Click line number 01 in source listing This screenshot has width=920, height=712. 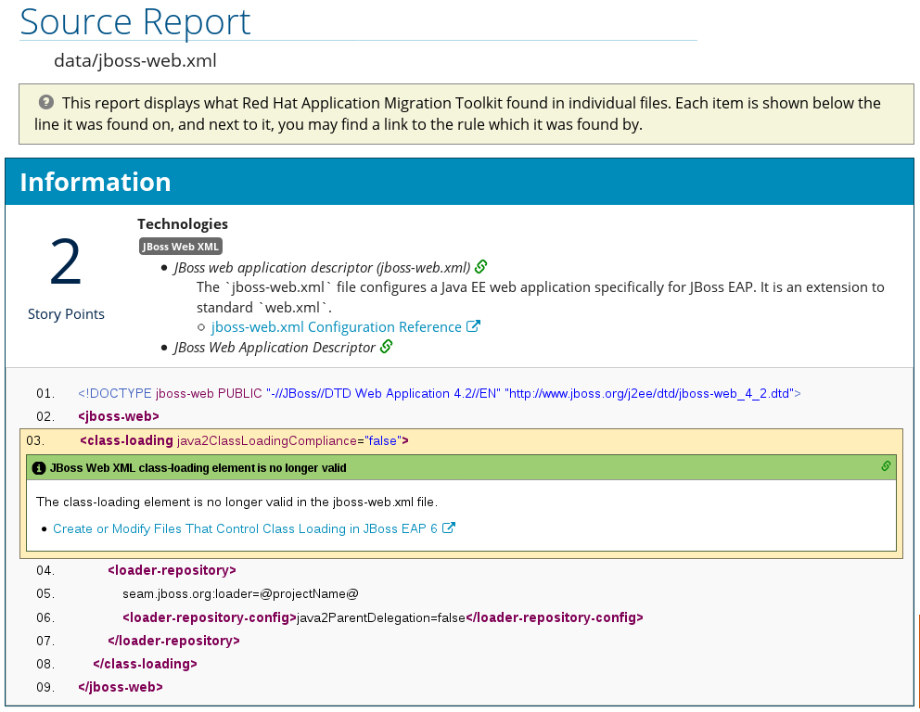(46, 393)
